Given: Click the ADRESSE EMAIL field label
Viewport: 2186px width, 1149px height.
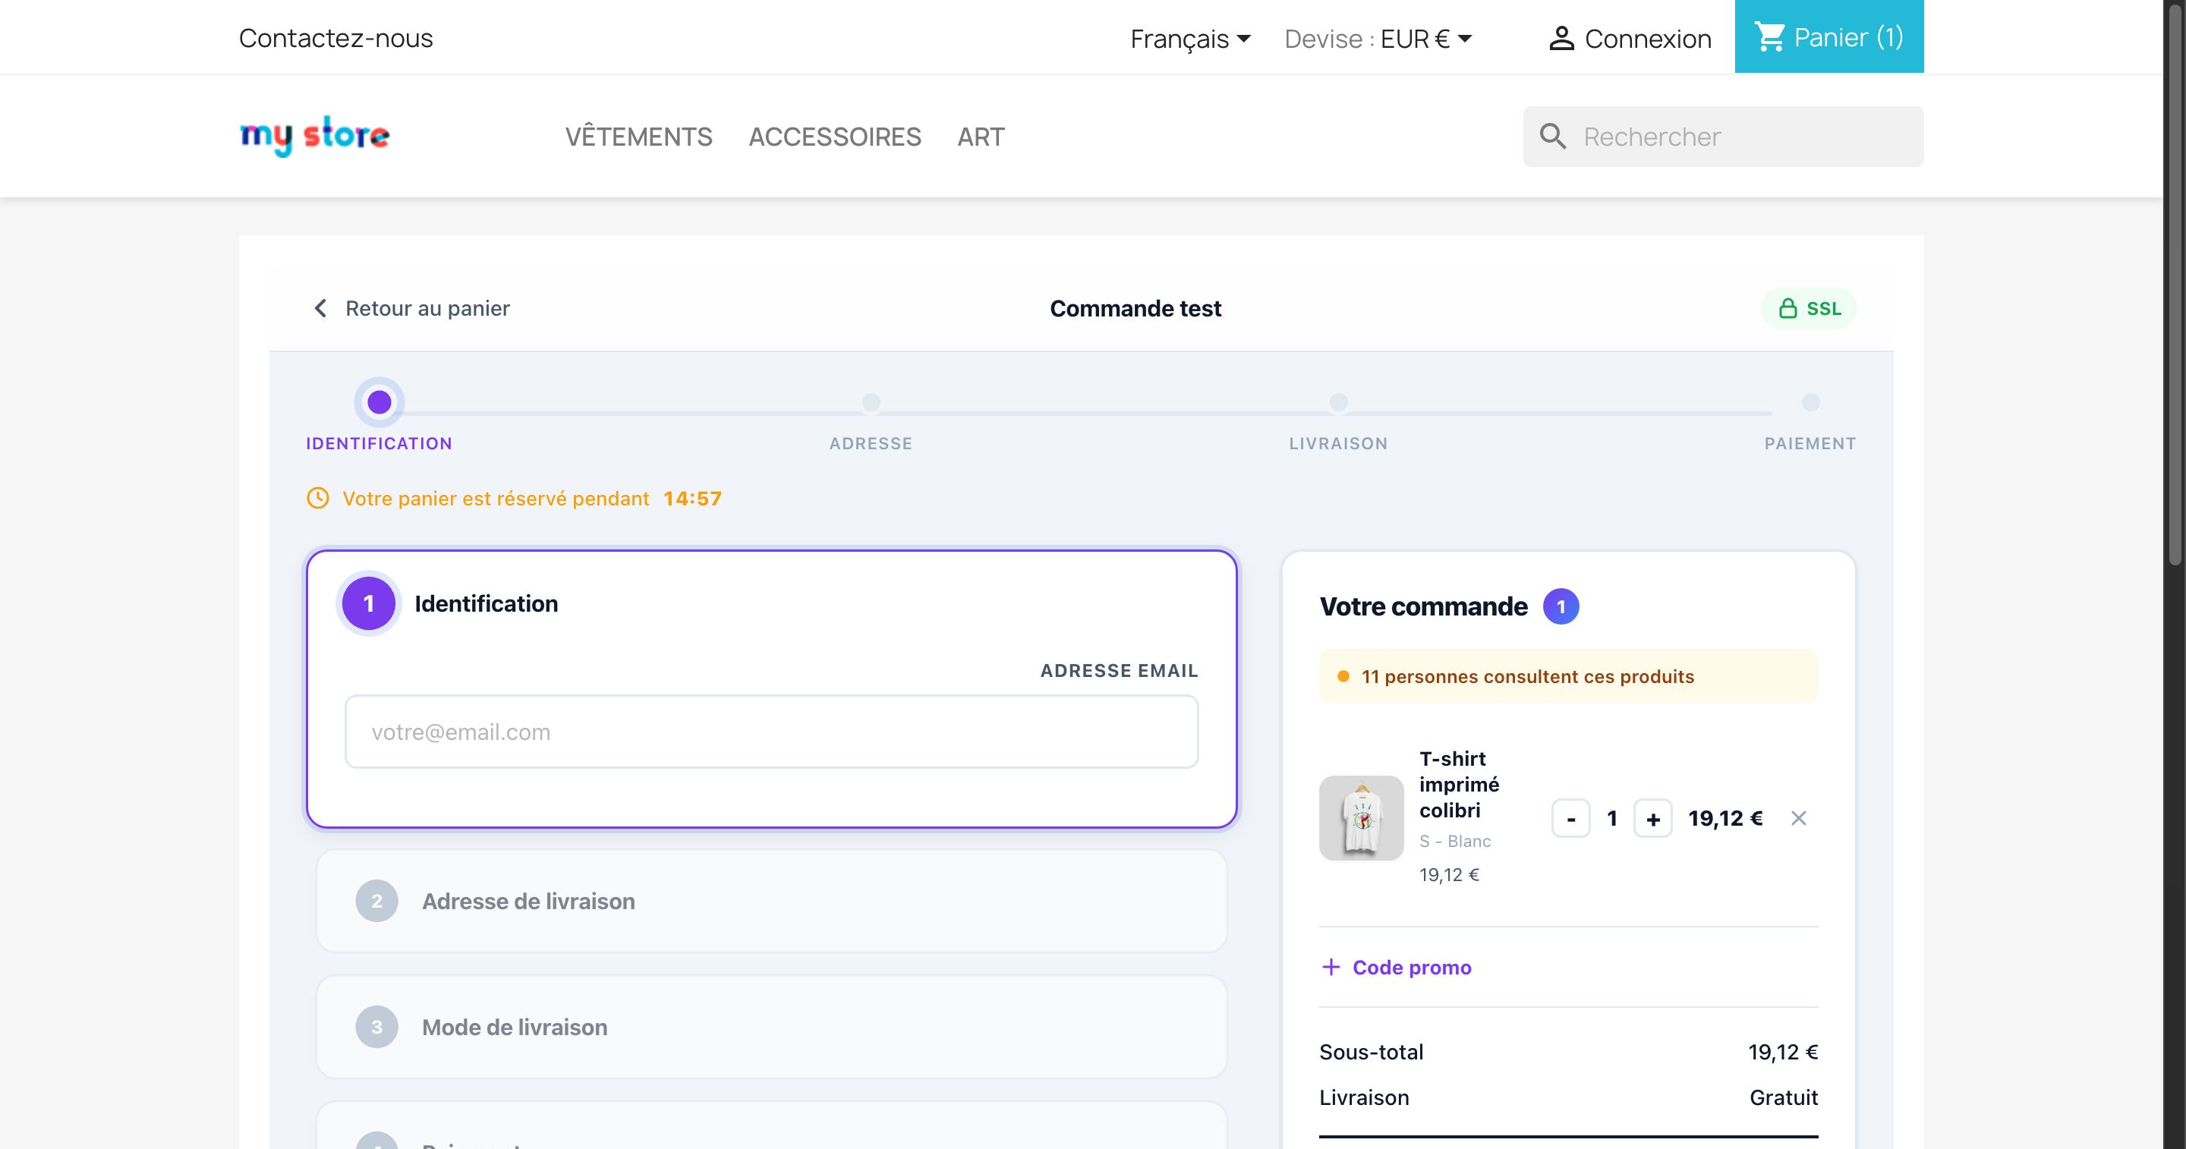Looking at the screenshot, I should tap(1120, 670).
